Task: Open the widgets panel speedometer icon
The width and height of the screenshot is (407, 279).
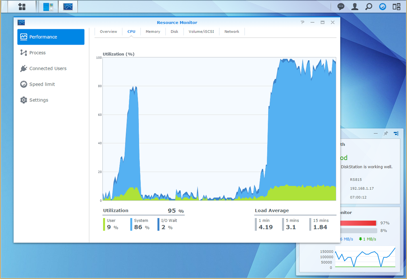Action: point(383,6)
